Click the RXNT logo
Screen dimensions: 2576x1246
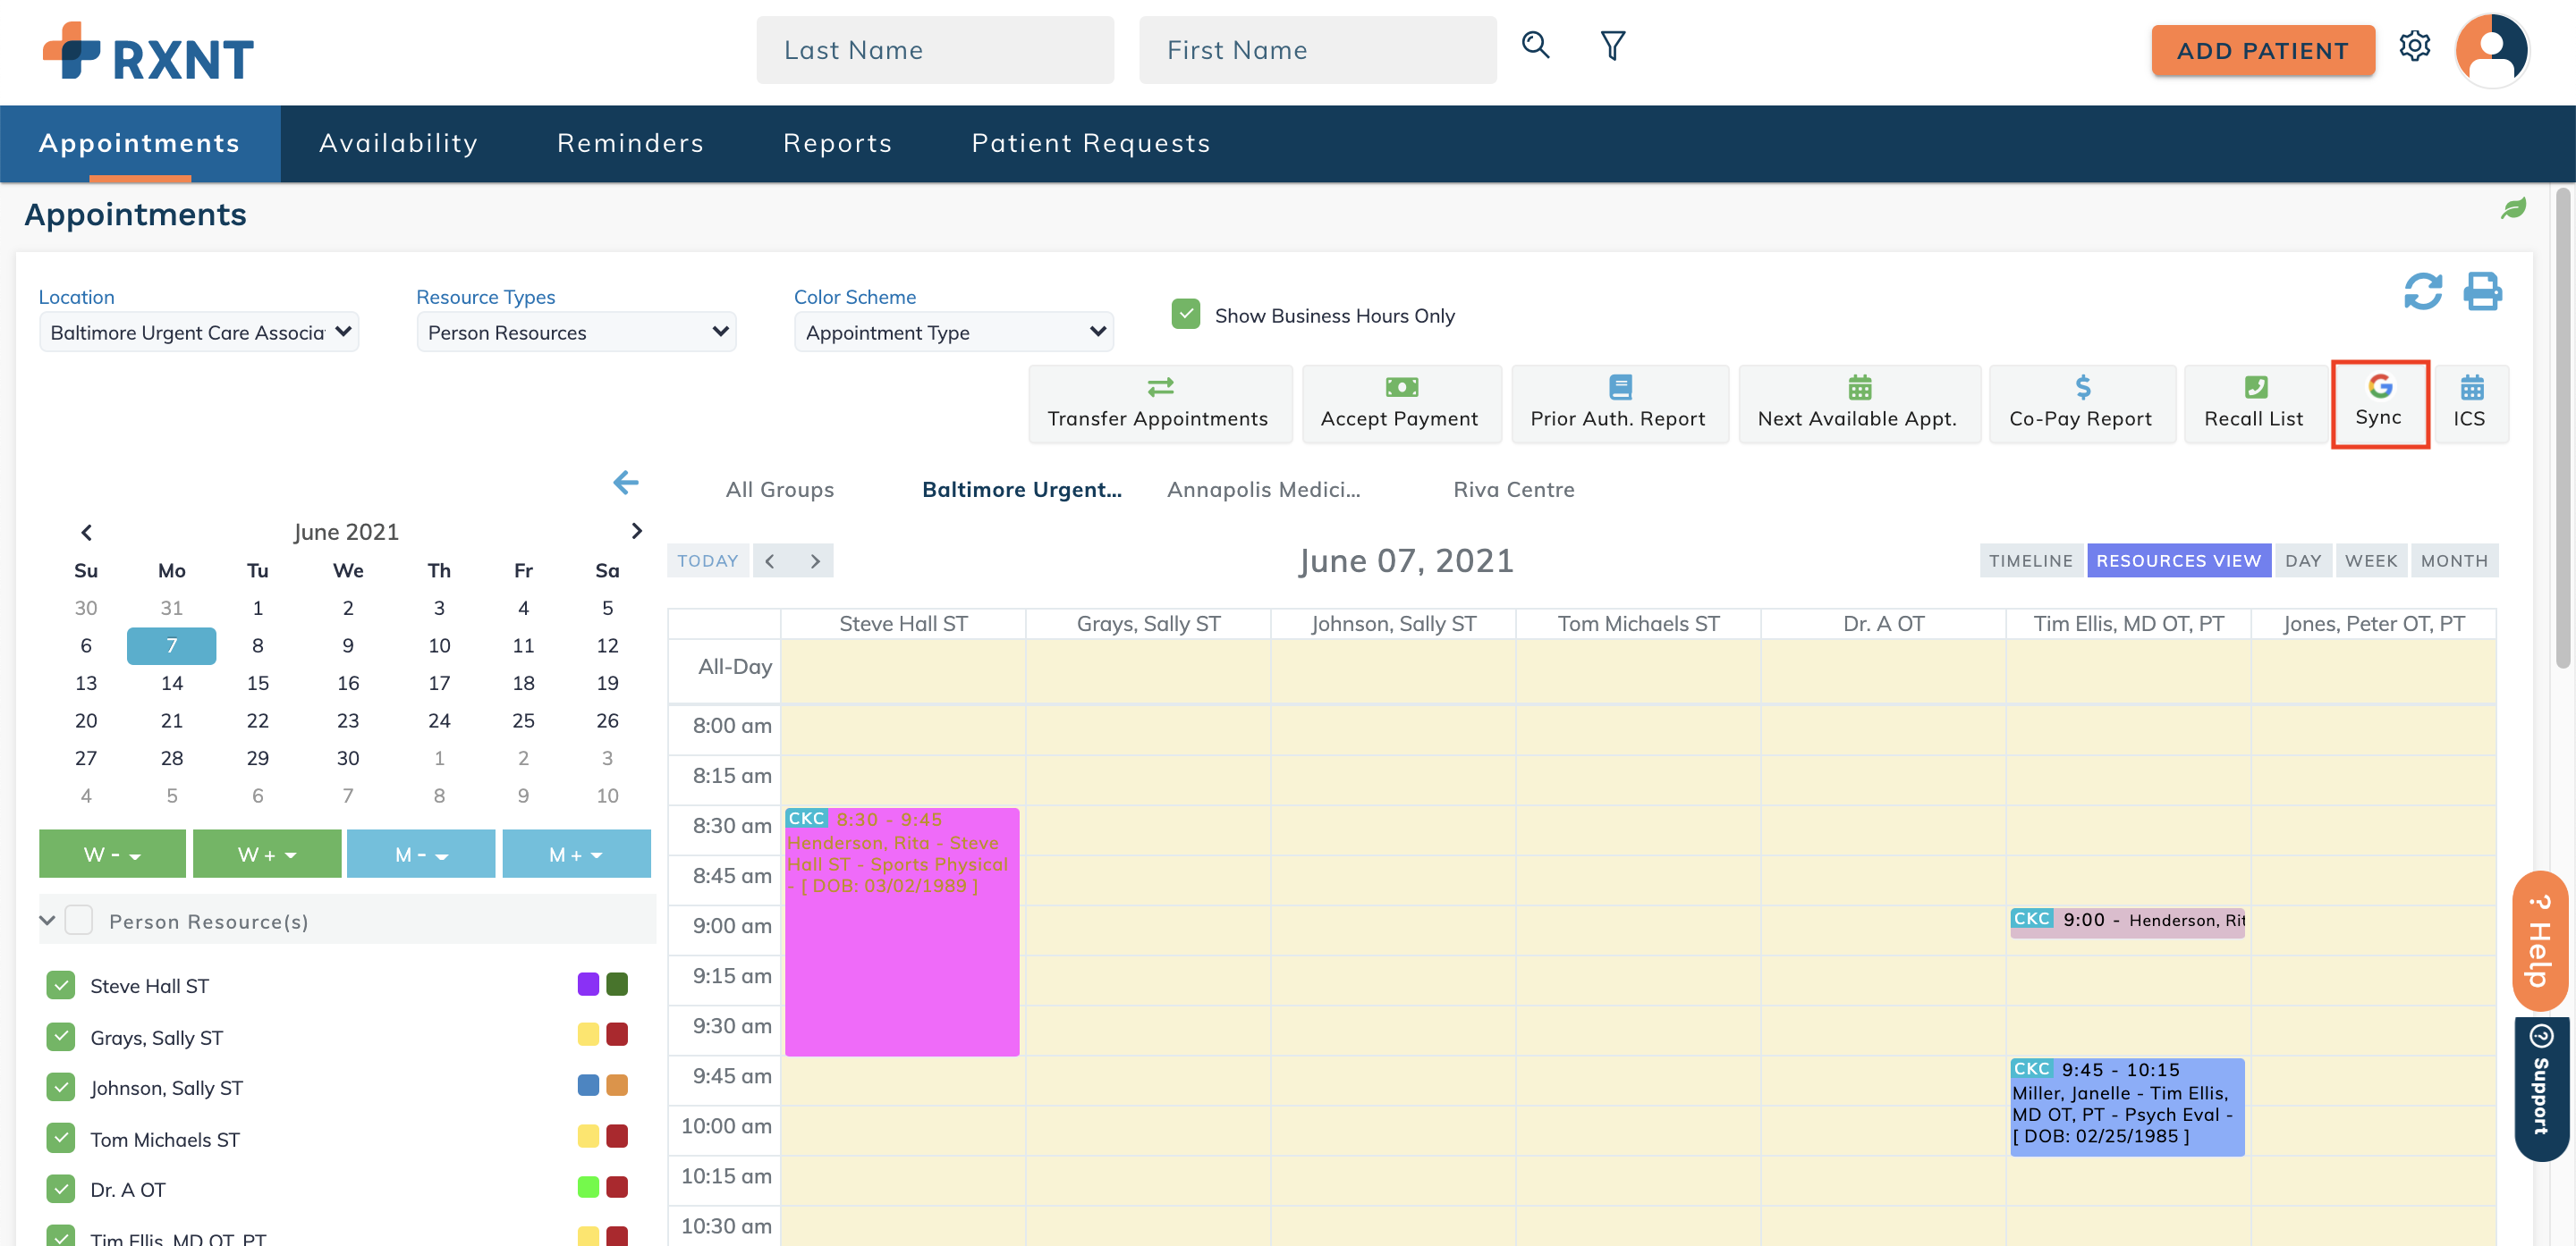149,52
